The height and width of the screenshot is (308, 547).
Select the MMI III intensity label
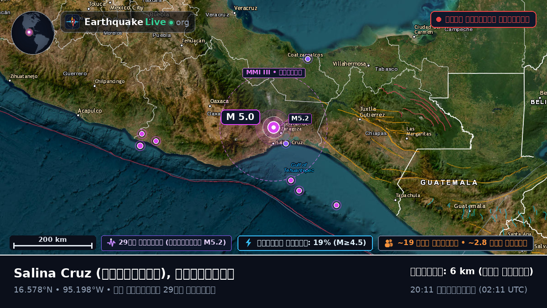click(x=274, y=73)
